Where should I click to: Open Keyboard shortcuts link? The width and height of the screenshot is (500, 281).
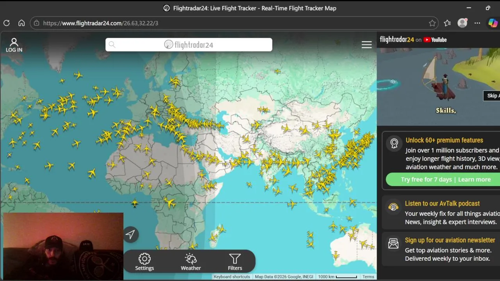point(232,277)
